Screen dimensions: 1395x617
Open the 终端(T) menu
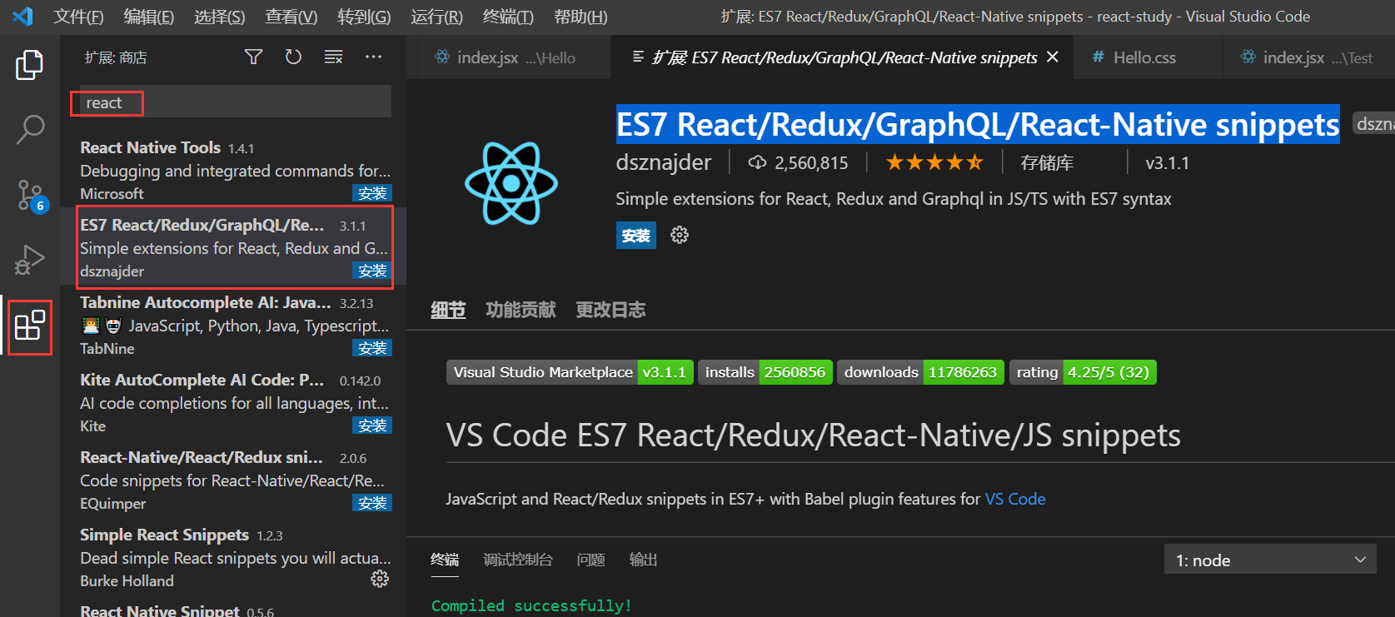point(508,17)
